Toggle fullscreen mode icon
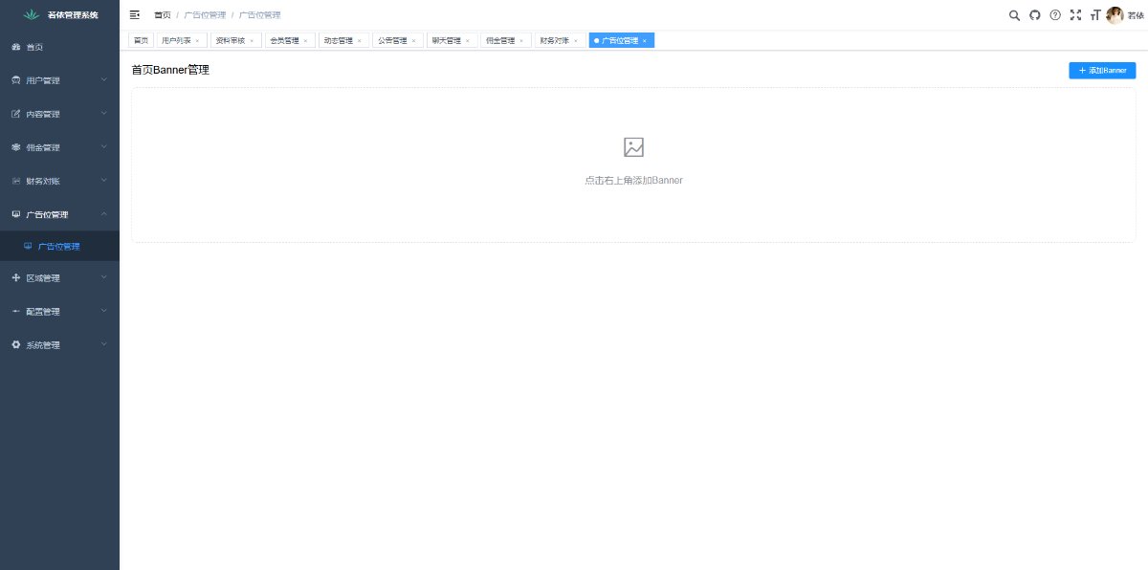 pos(1075,15)
